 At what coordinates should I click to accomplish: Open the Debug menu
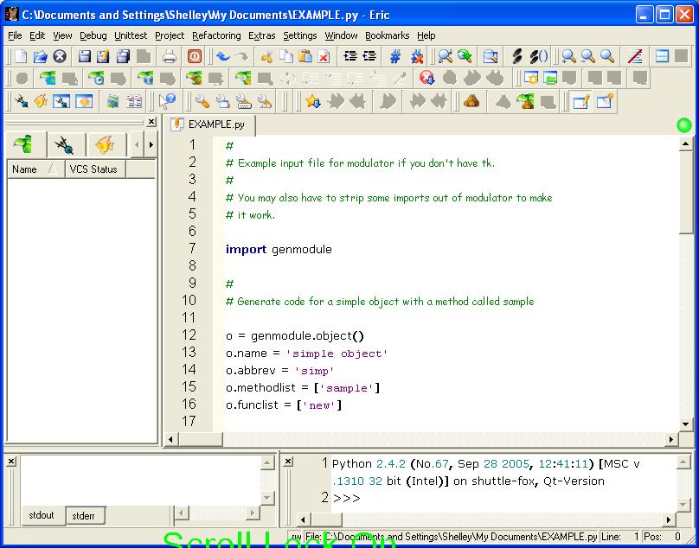point(93,35)
